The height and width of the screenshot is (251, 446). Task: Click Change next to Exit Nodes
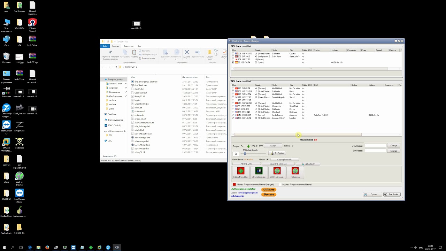pyautogui.click(x=393, y=151)
